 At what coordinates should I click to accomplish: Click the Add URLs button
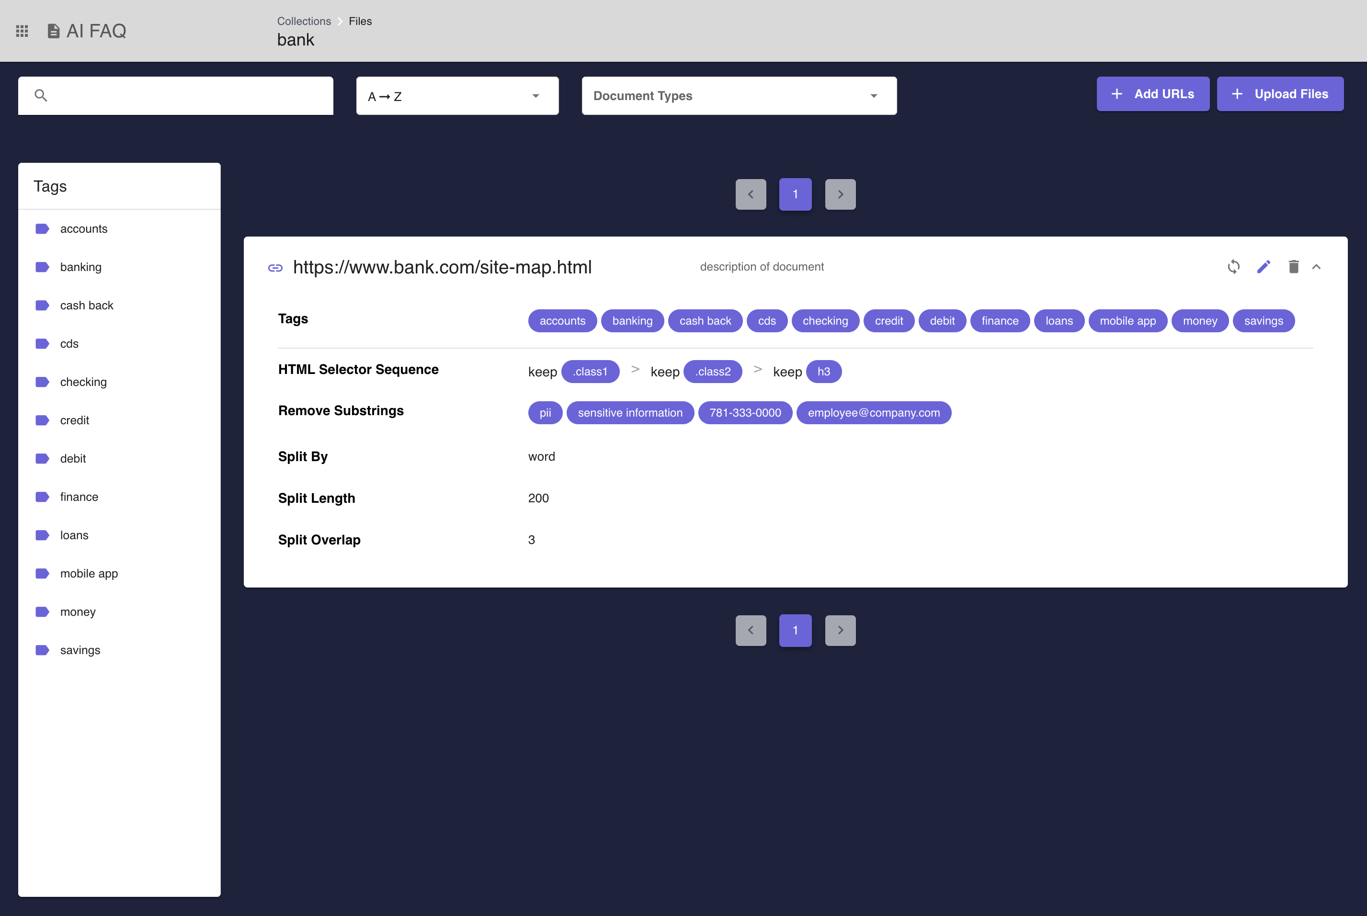1152,93
